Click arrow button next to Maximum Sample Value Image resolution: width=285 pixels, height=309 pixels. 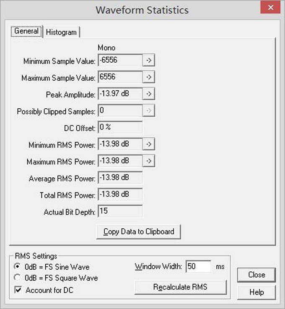(148, 77)
